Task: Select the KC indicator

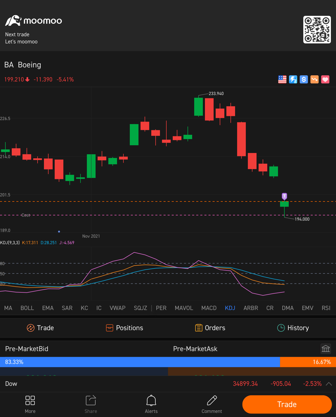Action: 84,308
